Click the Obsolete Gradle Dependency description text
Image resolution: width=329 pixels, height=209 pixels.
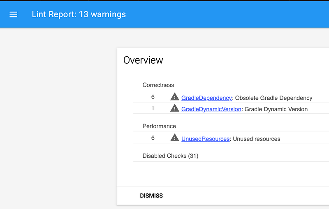[x=274, y=98]
